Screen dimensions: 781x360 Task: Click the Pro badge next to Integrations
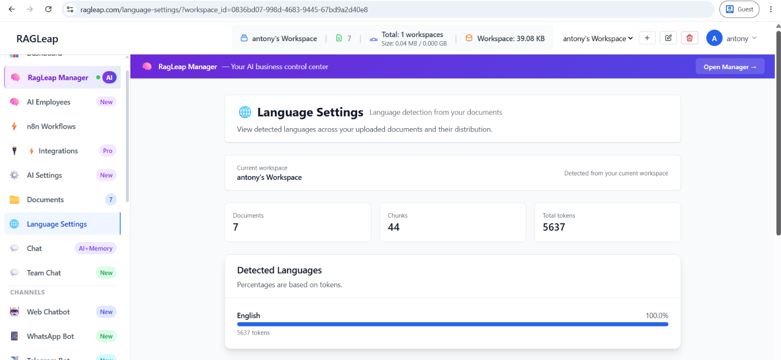tap(107, 151)
